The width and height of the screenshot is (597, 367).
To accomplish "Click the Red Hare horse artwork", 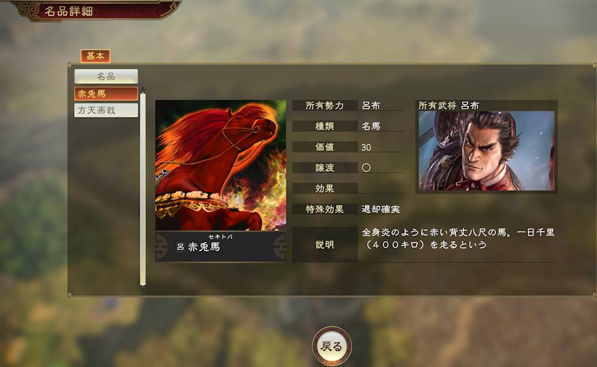I will (x=221, y=165).
